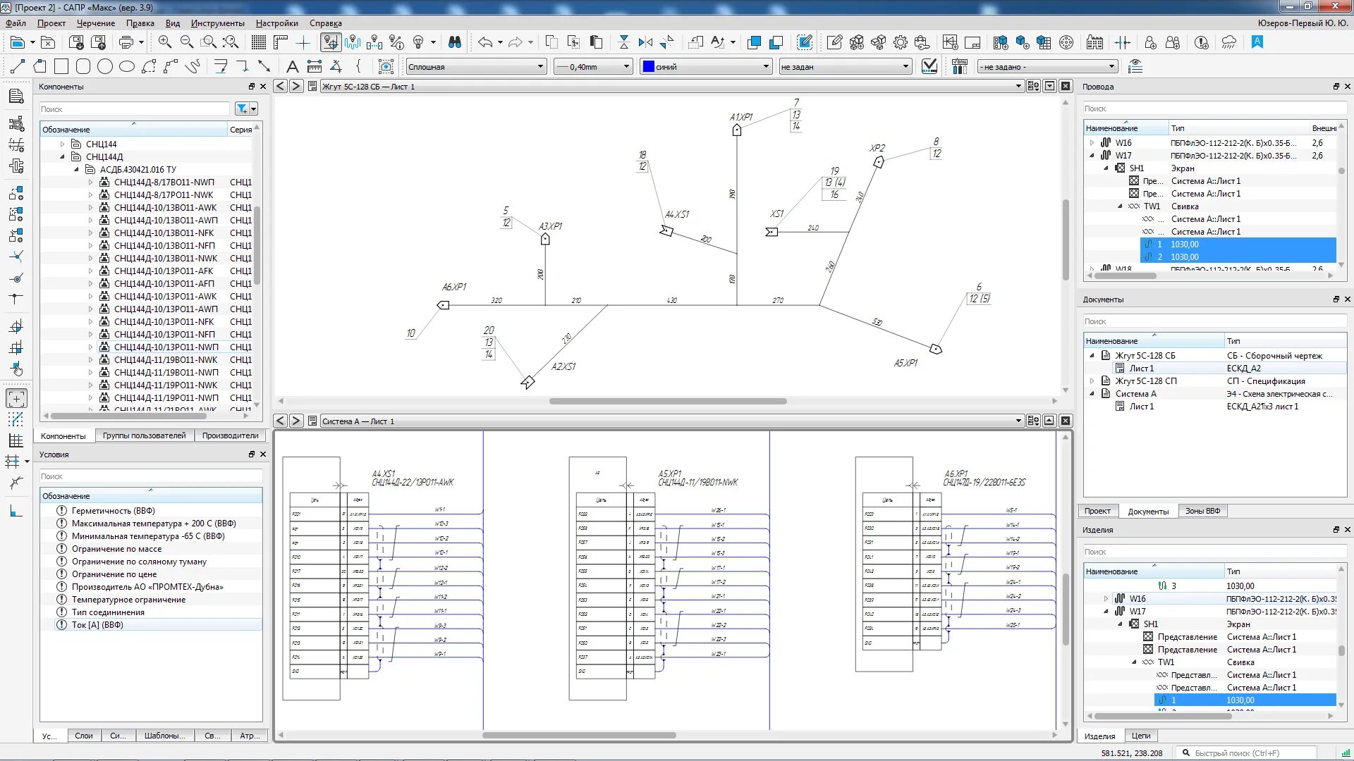Click the rain cloud icon

click(1229, 43)
